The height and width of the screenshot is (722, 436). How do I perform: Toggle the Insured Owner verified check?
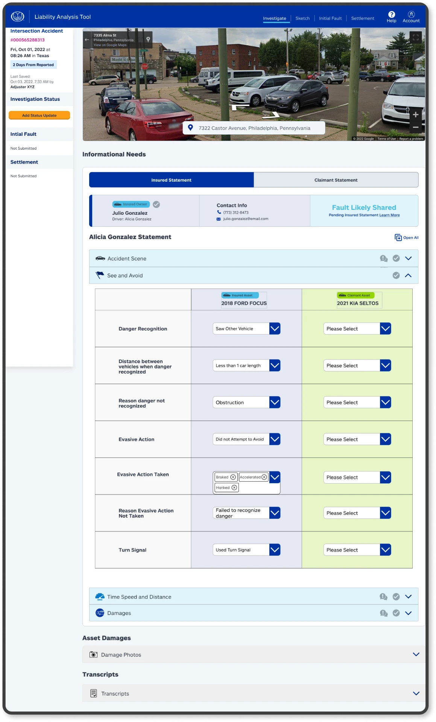156,205
